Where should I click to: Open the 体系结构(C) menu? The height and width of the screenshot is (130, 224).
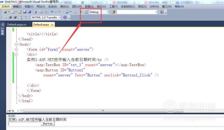[128, 7]
